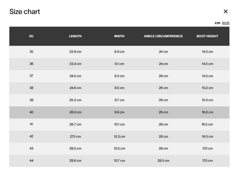Click the BOOT HEIGHT column header
Viewport: 238px width, 170px height.
tap(207, 36)
